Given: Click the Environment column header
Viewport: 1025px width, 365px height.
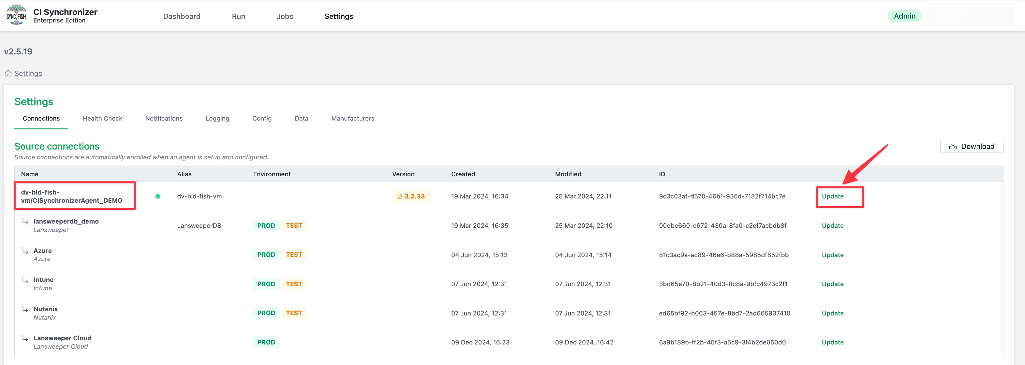Looking at the screenshot, I should tap(272, 174).
